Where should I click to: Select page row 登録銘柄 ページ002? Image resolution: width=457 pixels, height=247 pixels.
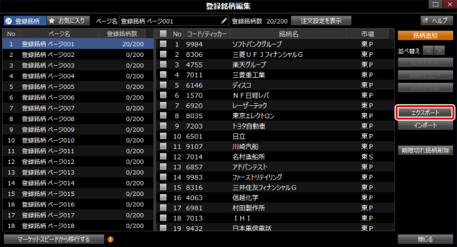click(78, 55)
